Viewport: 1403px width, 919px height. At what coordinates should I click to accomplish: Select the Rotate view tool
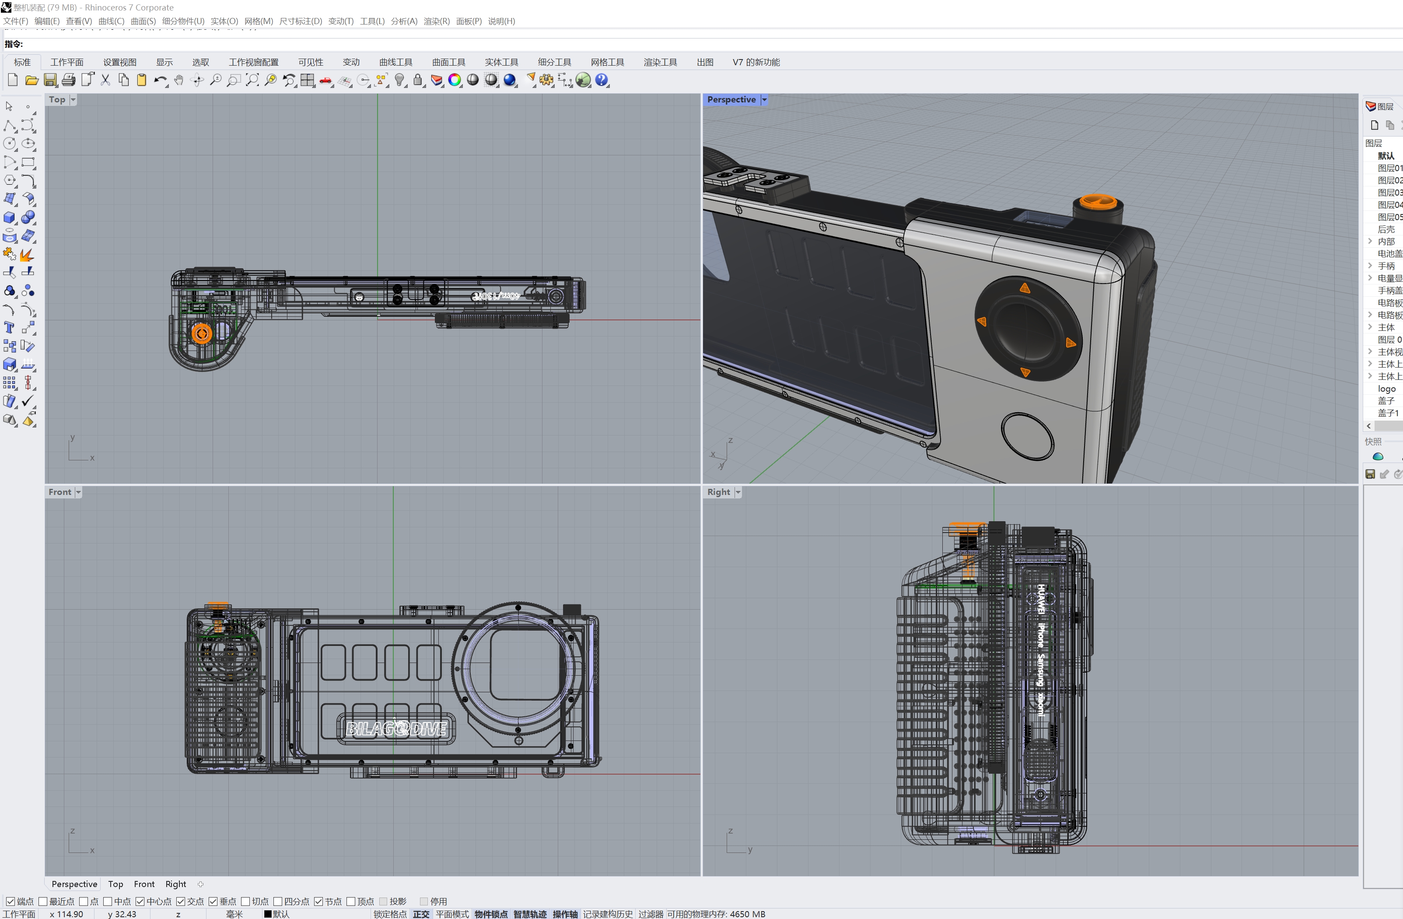197,80
